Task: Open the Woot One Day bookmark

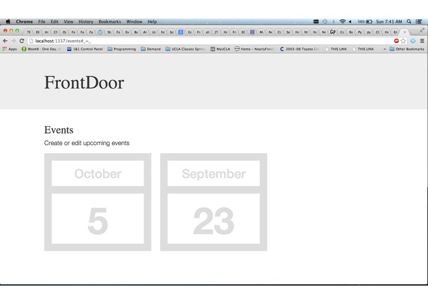Action: click(41, 49)
